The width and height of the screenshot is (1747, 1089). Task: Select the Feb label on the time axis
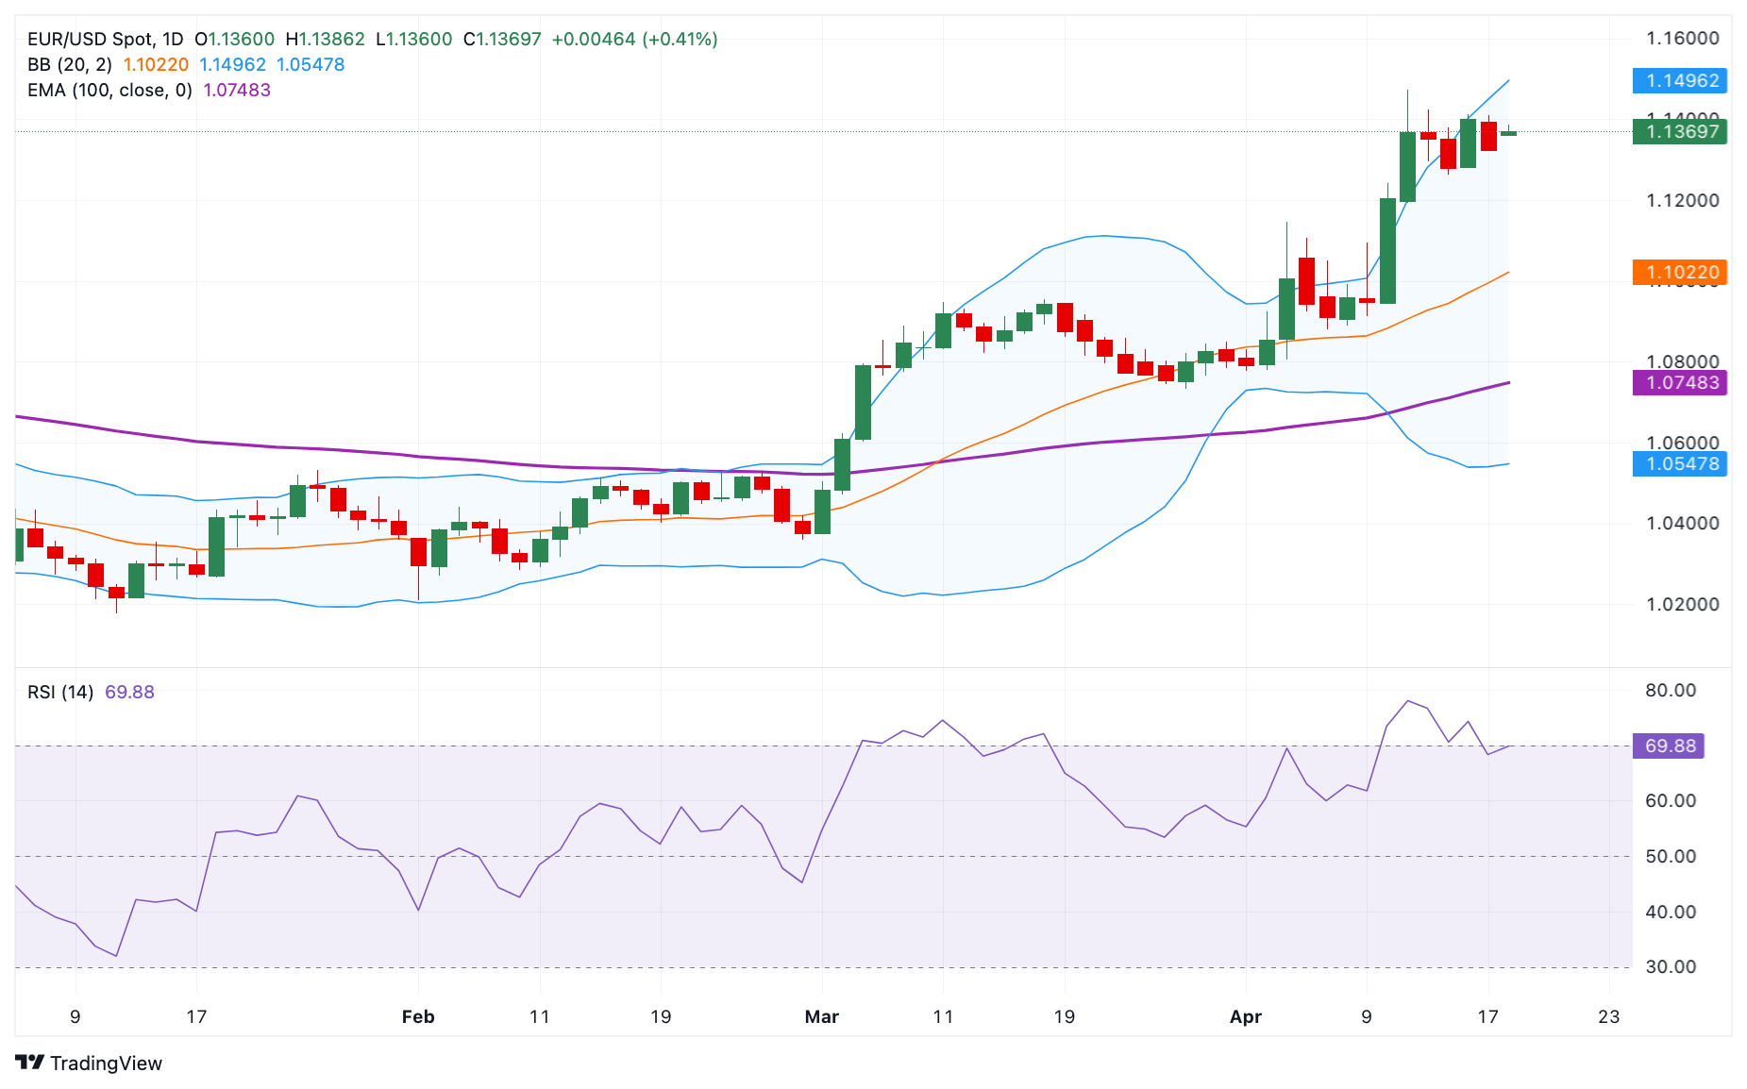click(418, 1017)
